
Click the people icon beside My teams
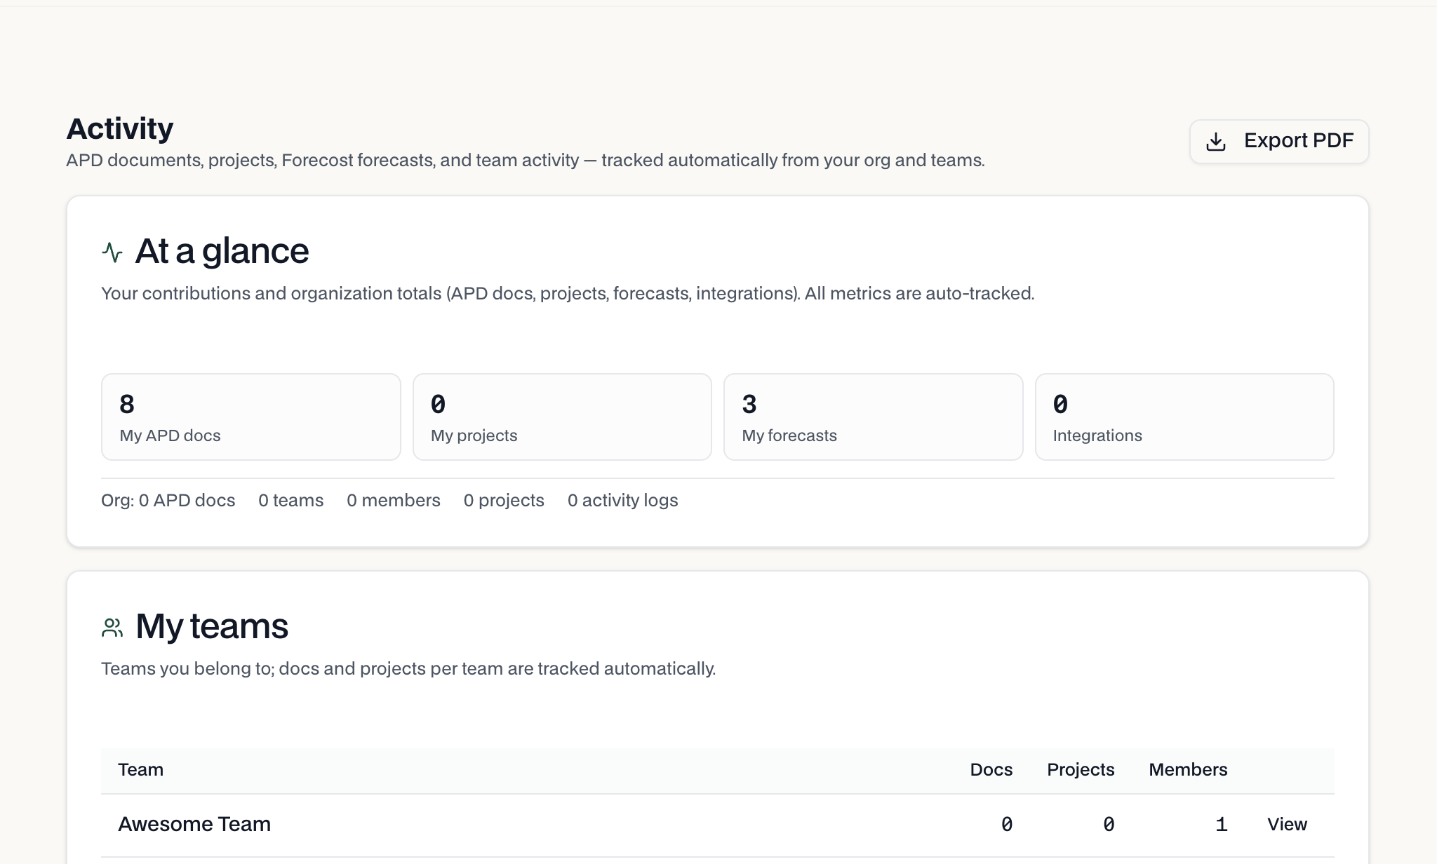coord(112,627)
